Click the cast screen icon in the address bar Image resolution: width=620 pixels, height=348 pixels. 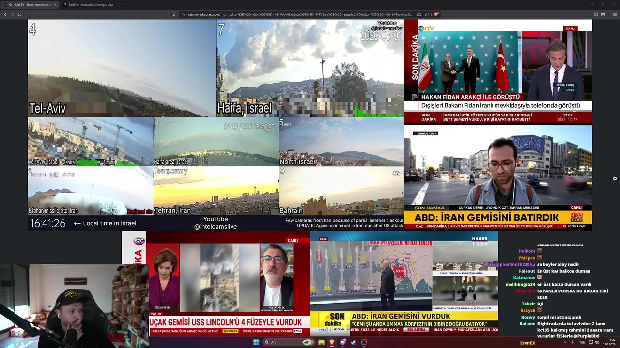419,14
